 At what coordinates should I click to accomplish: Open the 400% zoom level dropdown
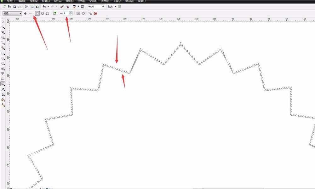(x=103, y=7)
